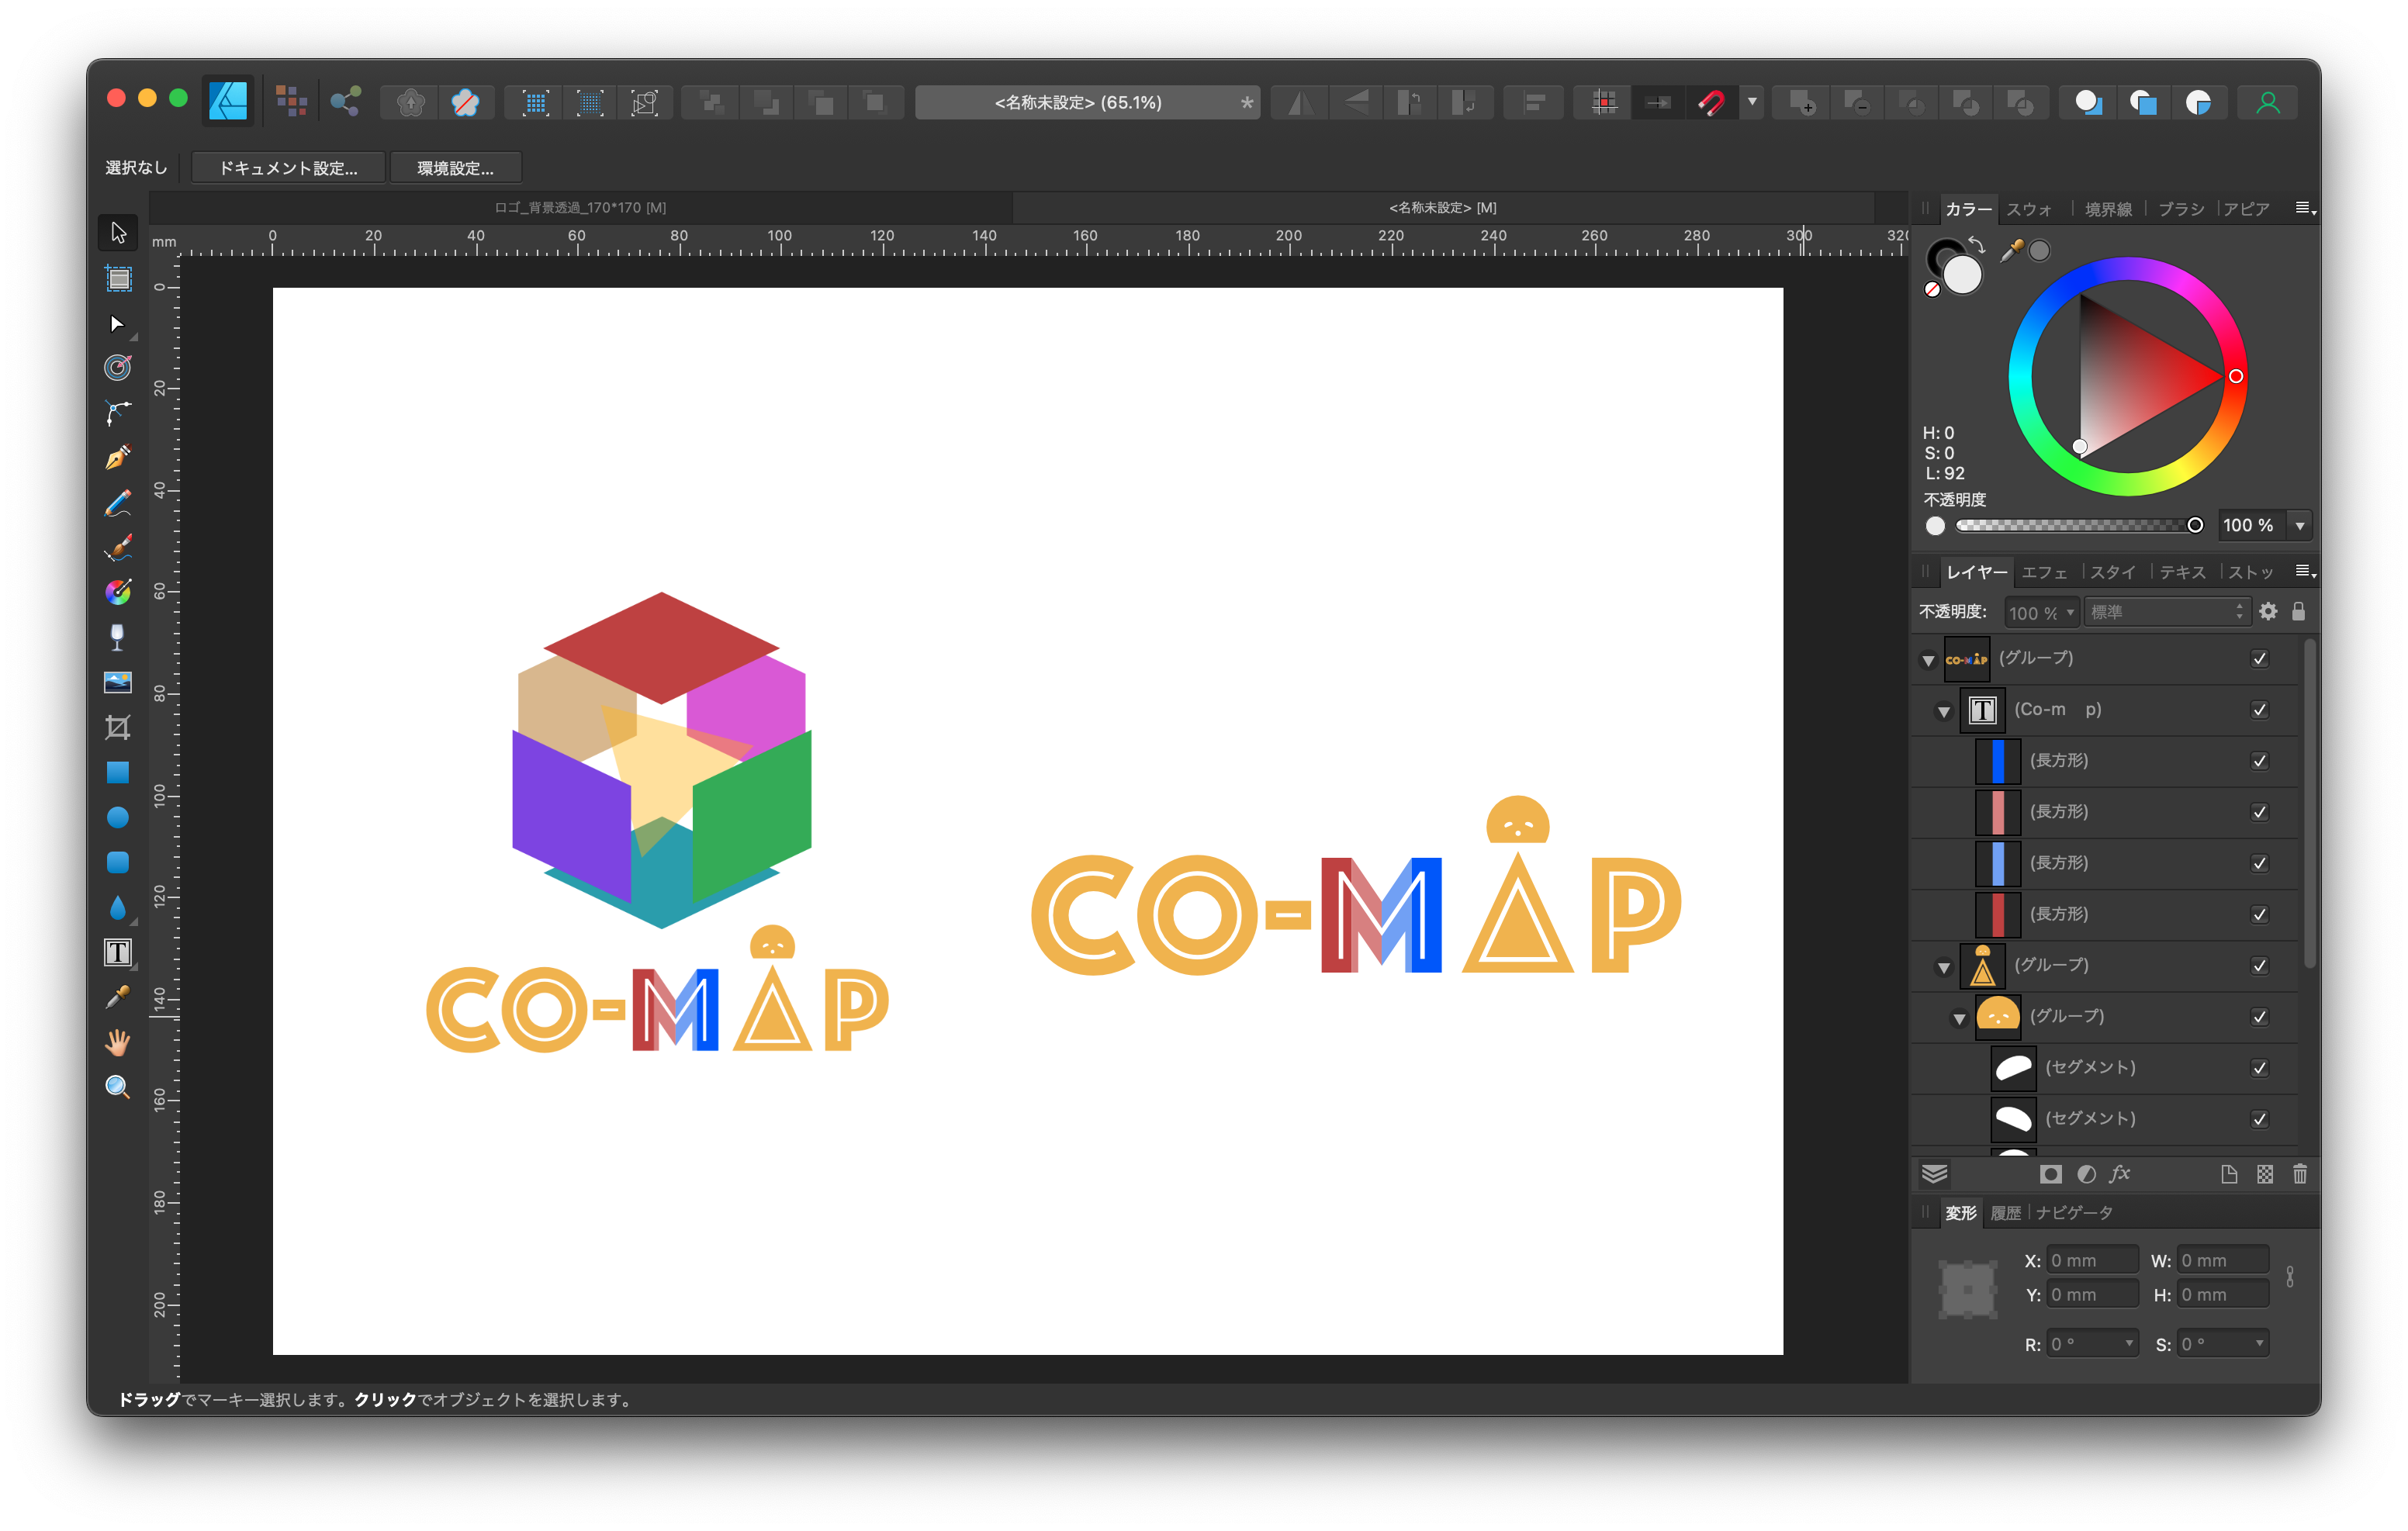The height and width of the screenshot is (1531, 2408).
Task: Select the Artistic Text tool
Action: coord(118,952)
